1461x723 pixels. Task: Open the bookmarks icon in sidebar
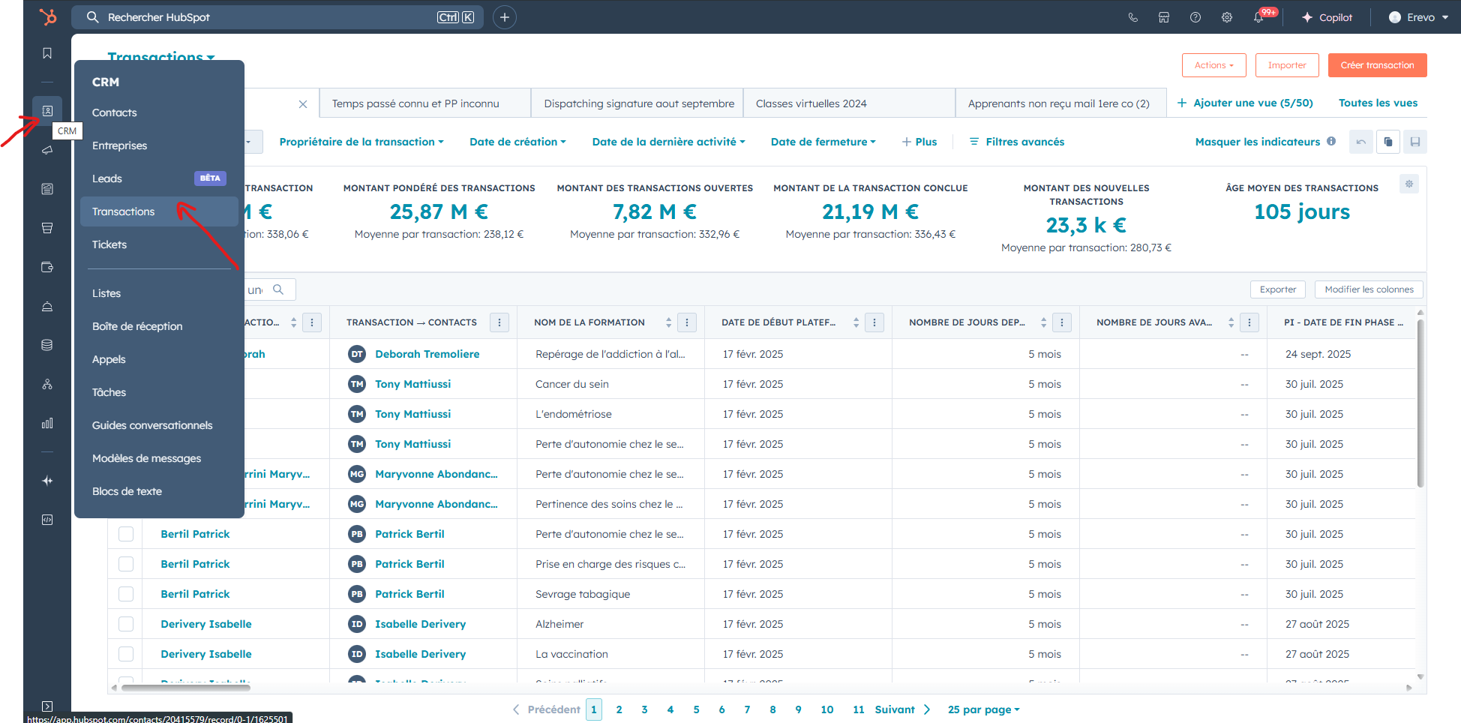(47, 53)
